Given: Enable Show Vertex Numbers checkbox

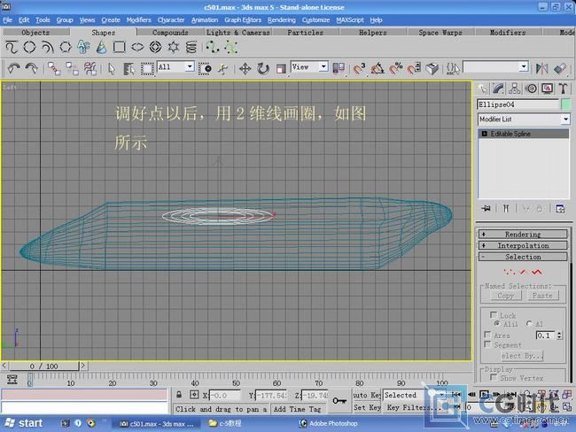Looking at the screenshot, I should (494, 377).
